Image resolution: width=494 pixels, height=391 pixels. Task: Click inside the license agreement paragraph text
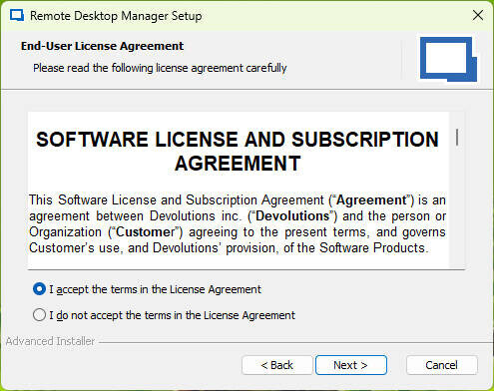tap(238, 224)
